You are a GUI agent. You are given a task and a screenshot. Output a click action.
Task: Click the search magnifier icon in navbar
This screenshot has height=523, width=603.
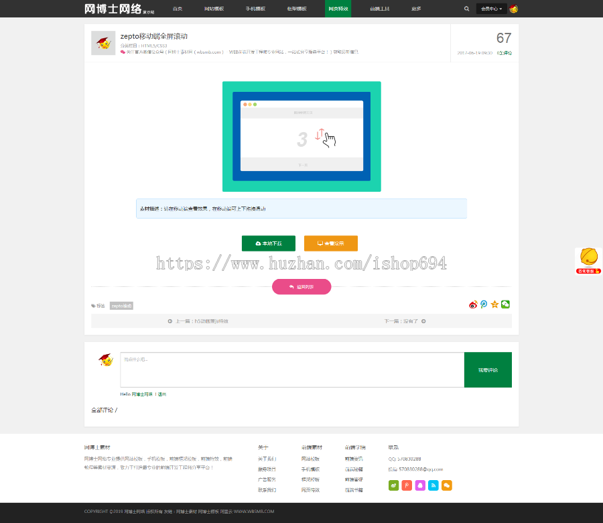[x=467, y=9]
